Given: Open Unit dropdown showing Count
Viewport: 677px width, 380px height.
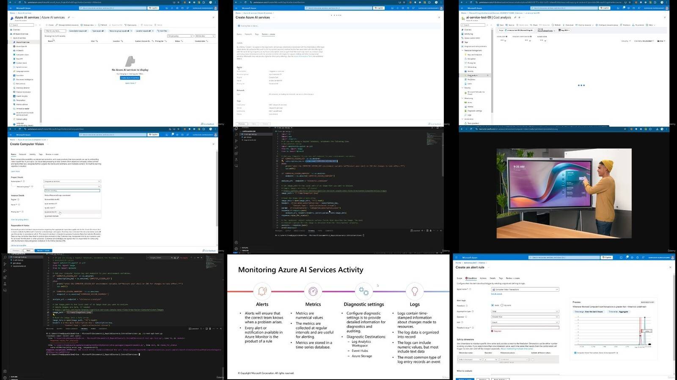Looking at the screenshot, I should tap(525, 322).
